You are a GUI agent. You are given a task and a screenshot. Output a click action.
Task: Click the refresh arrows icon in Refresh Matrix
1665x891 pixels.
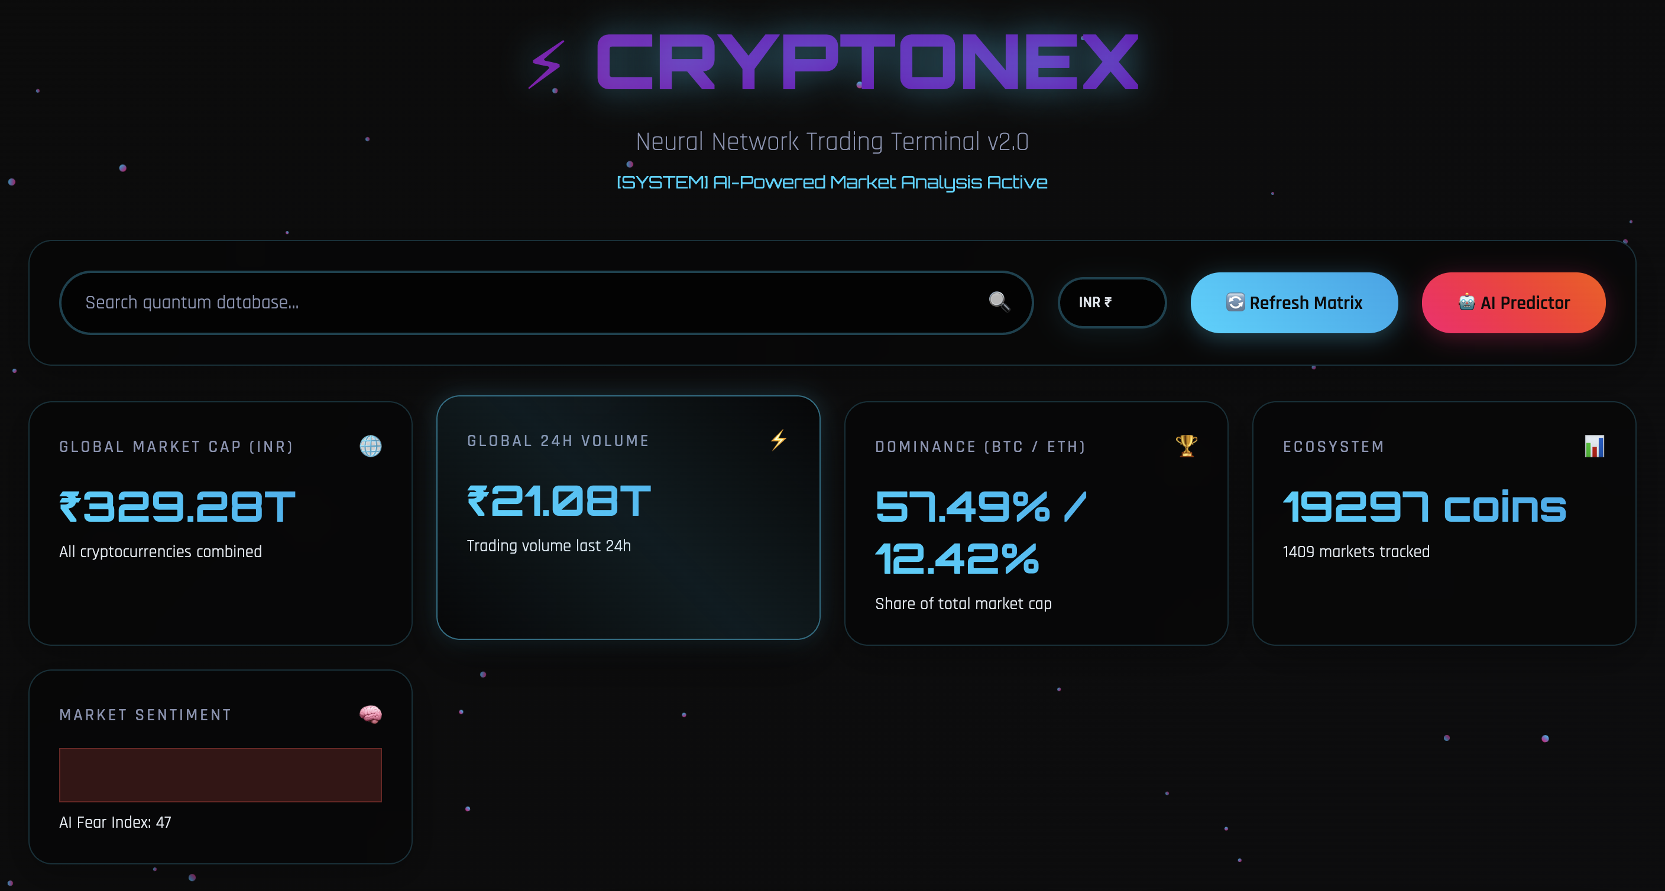tap(1235, 303)
